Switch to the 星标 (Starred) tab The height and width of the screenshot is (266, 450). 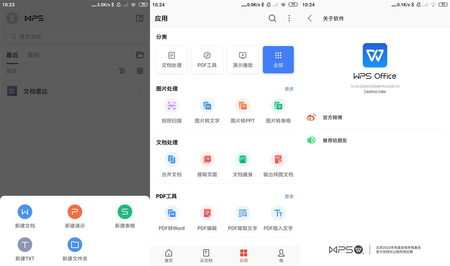tap(33, 55)
